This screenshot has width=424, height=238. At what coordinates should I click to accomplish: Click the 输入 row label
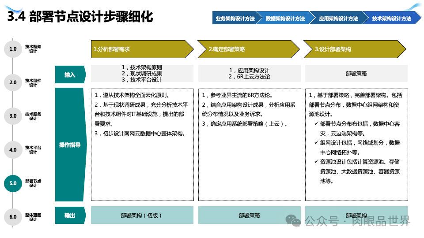(70, 74)
